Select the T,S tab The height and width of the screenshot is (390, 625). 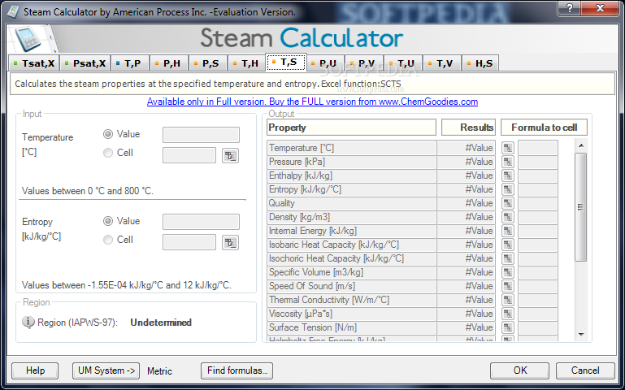coord(286,62)
